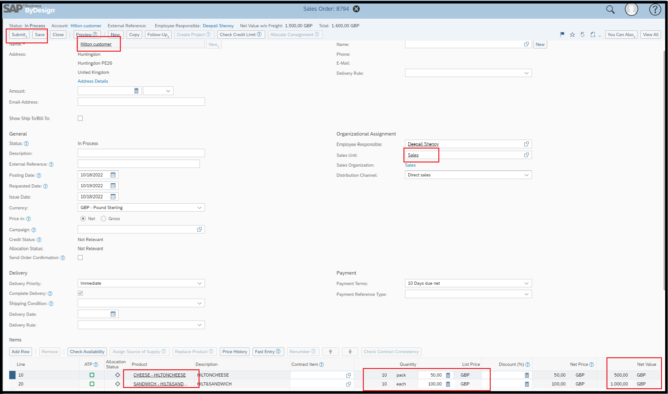Screen dimensions: 668x394
Task: Open the user profile avatar icon
Action: [x=631, y=10]
